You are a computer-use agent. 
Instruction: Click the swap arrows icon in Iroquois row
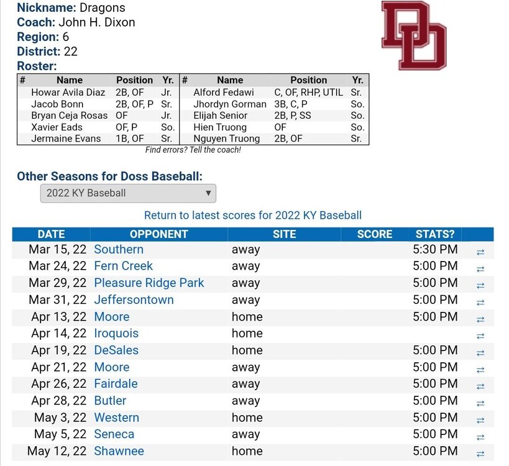[x=480, y=336]
